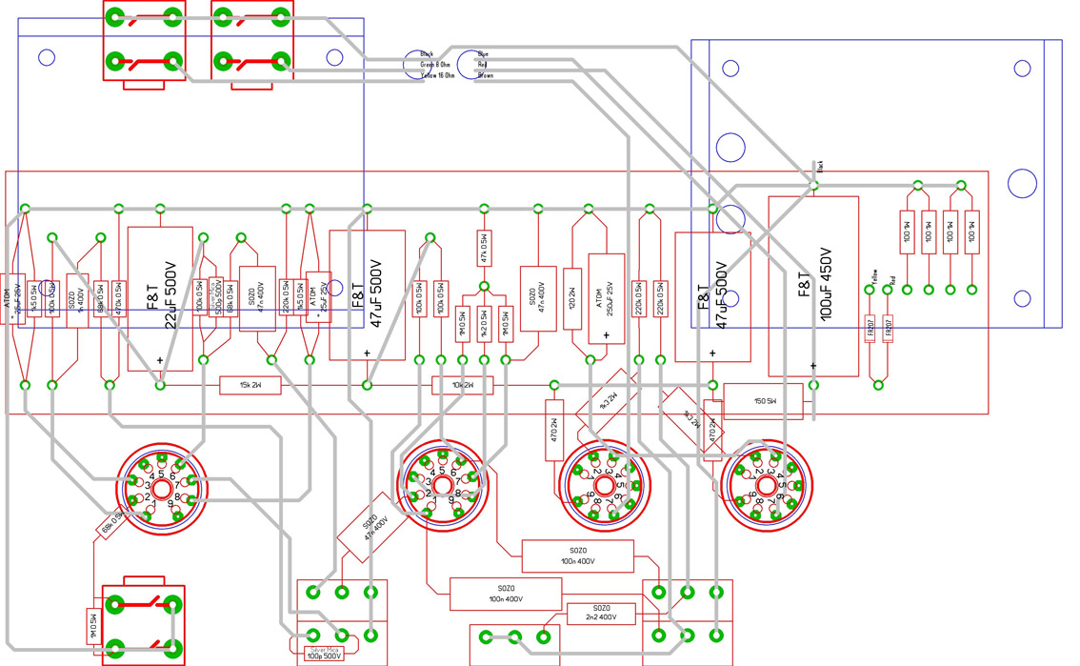Image resolution: width=1080 pixels, height=666 pixels.
Task: Select the Brown wire label
Action: 486,76
